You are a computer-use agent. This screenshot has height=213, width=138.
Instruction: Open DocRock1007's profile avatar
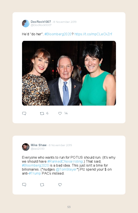(26, 23)
